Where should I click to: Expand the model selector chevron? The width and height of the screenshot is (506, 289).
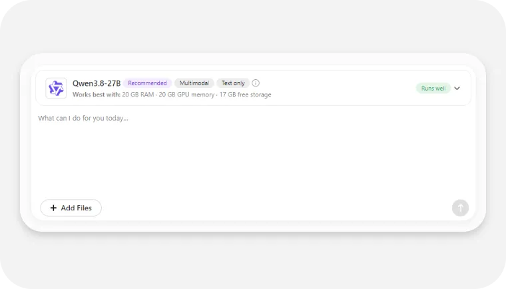click(x=457, y=88)
